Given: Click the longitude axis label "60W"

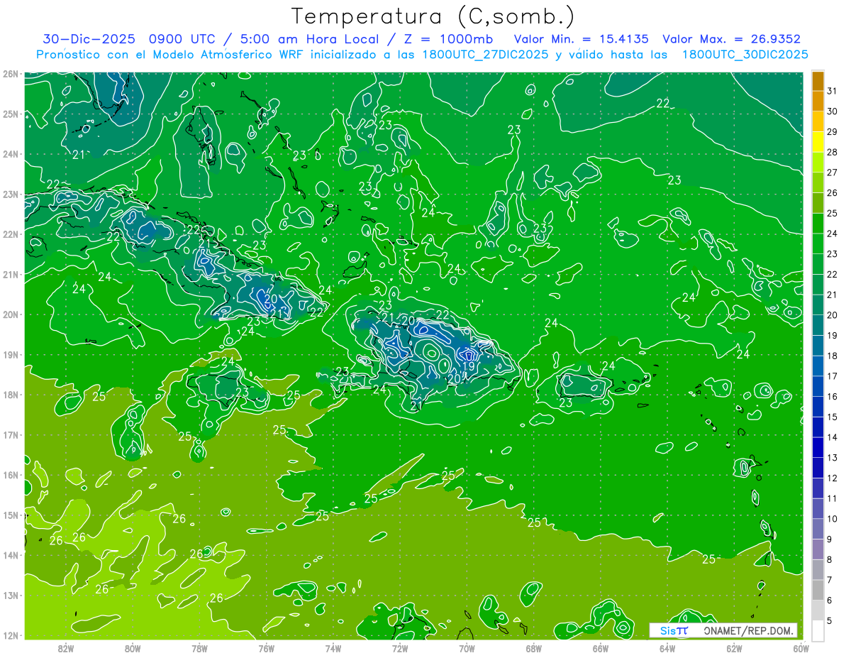Looking at the screenshot, I should click(x=801, y=648).
